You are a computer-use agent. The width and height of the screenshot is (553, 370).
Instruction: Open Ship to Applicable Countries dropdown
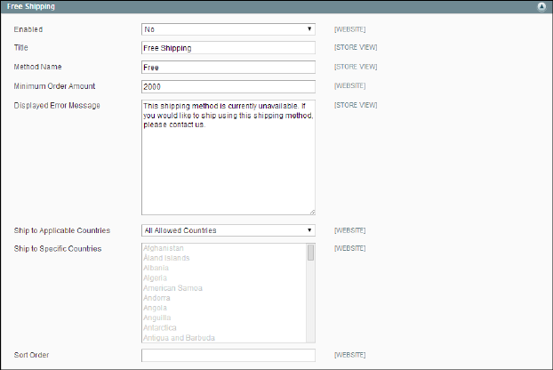pos(228,230)
